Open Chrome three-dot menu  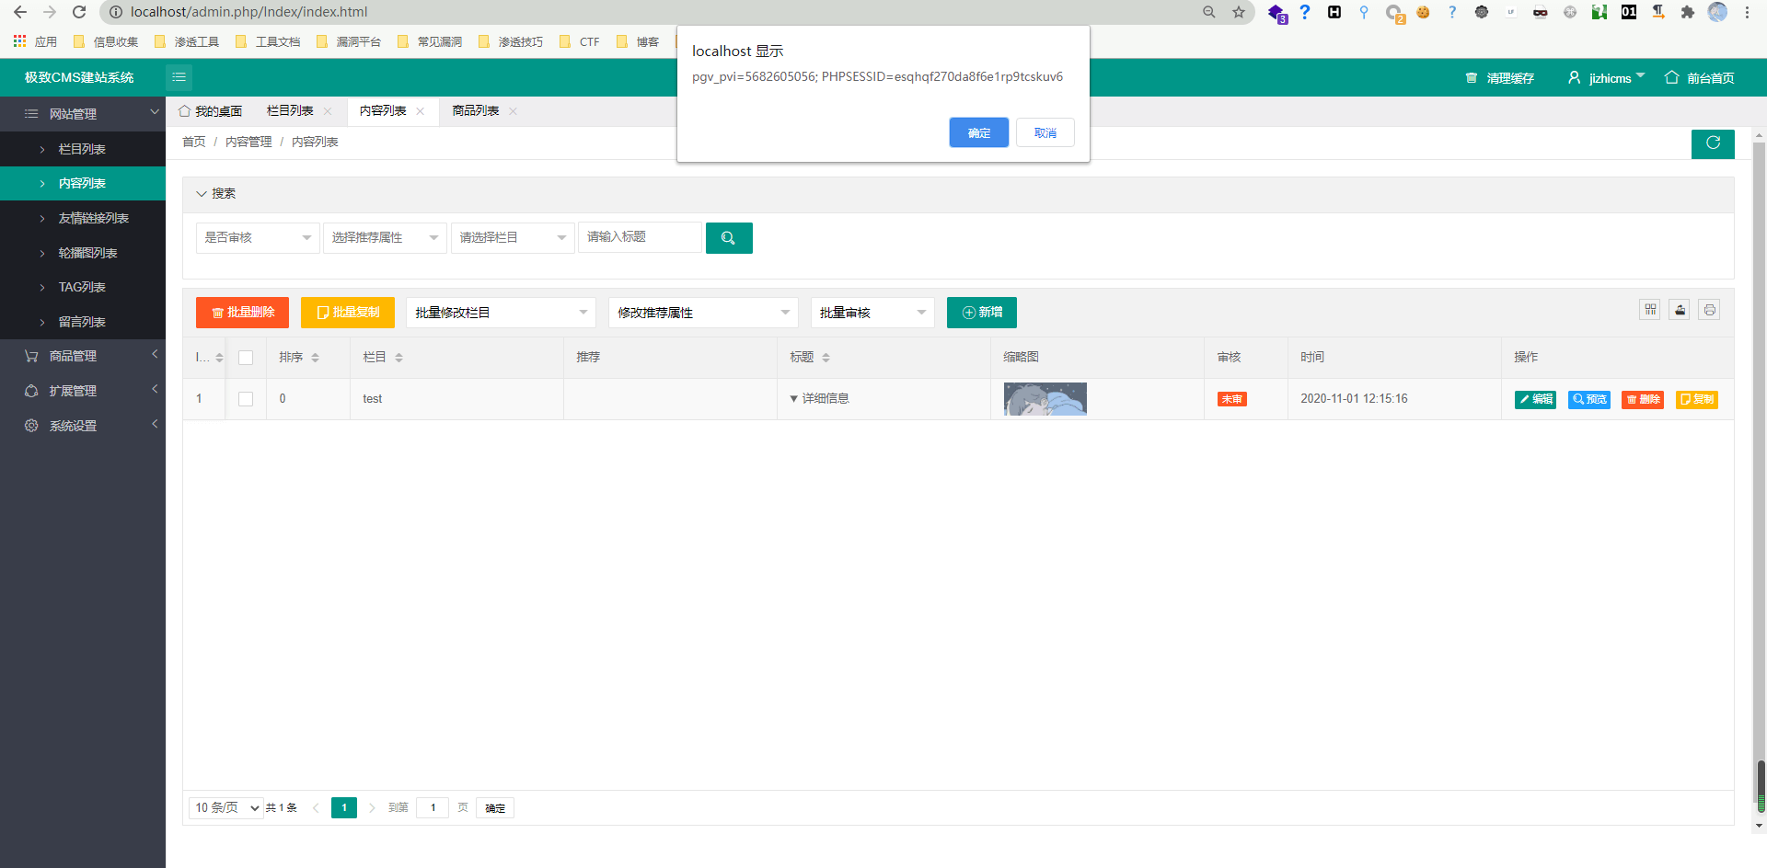[1747, 12]
